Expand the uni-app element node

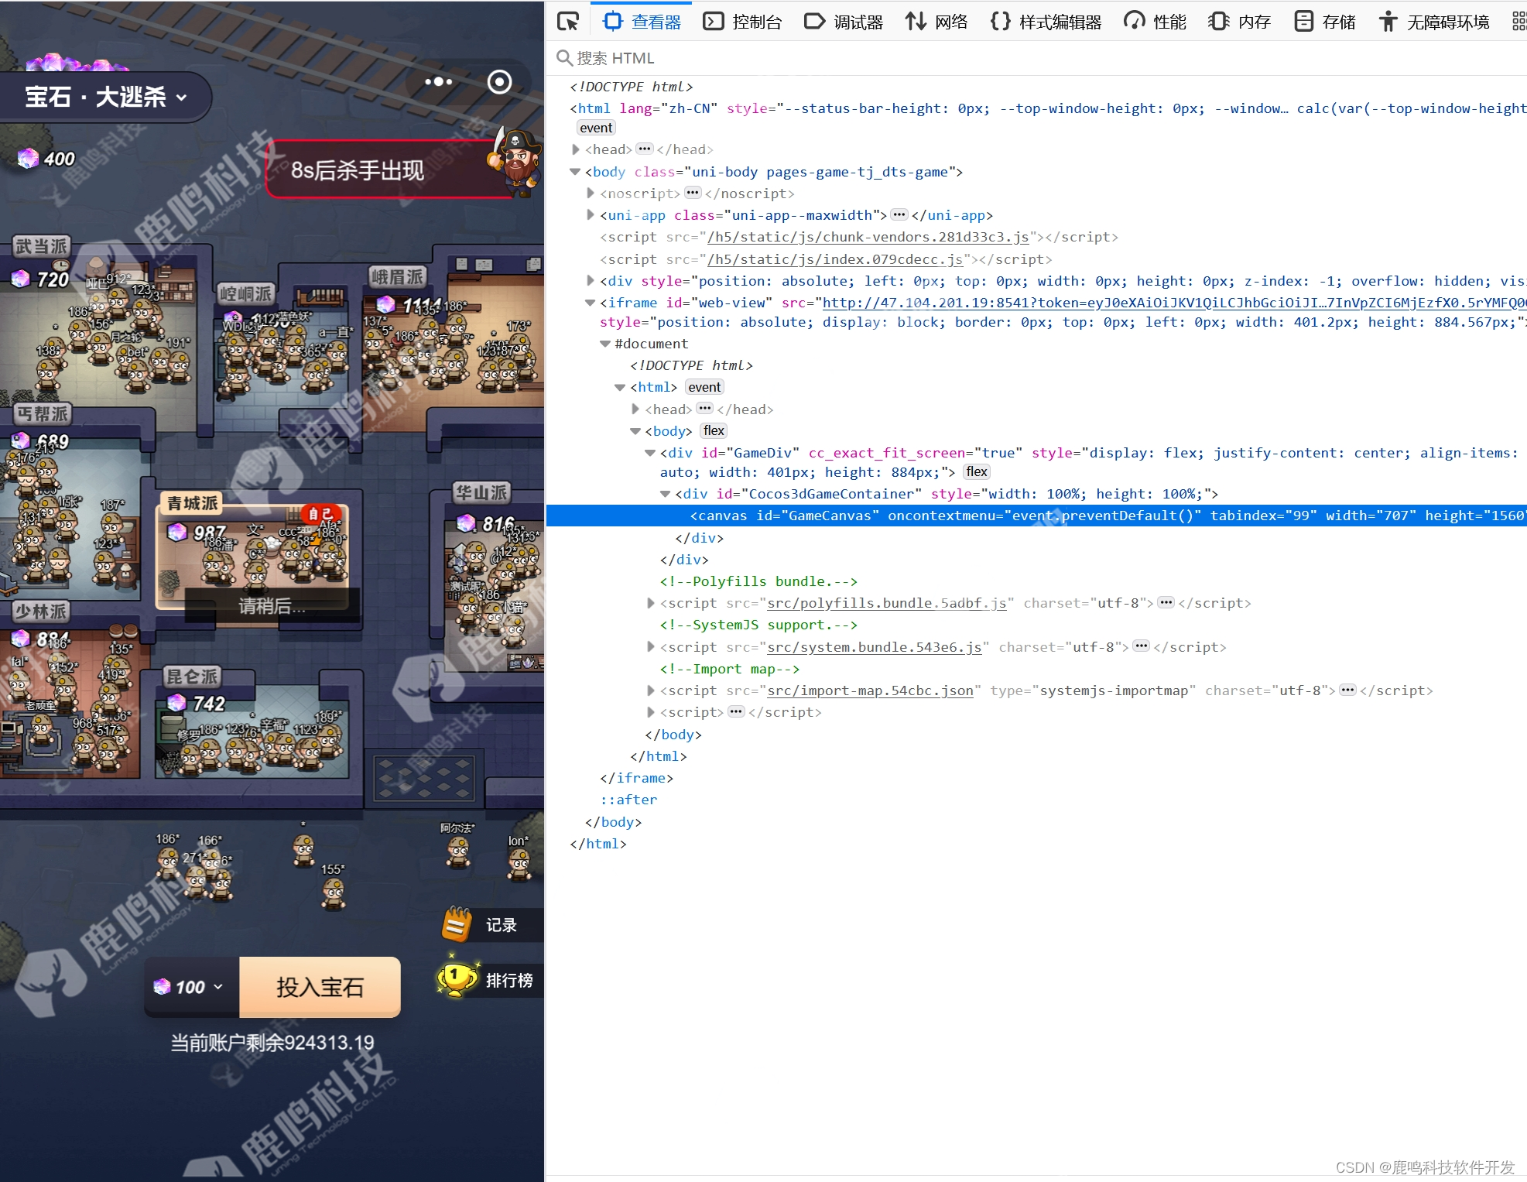coord(591,215)
